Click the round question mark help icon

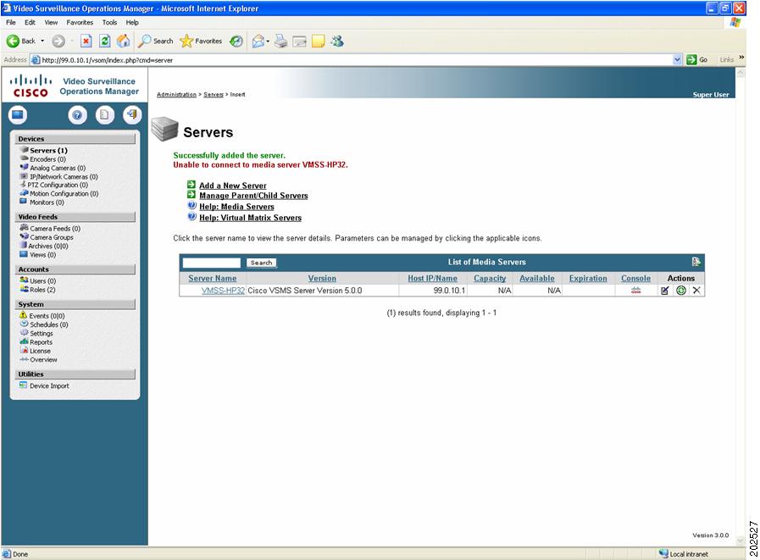78,115
